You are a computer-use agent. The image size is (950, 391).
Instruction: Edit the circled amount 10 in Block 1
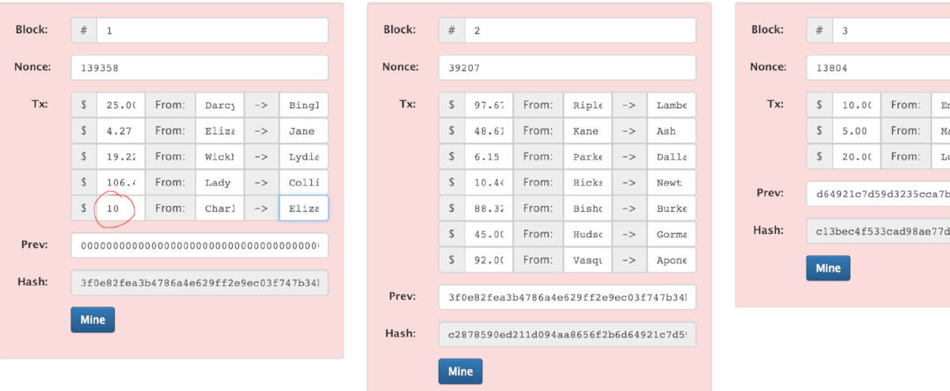(x=121, y=209)
